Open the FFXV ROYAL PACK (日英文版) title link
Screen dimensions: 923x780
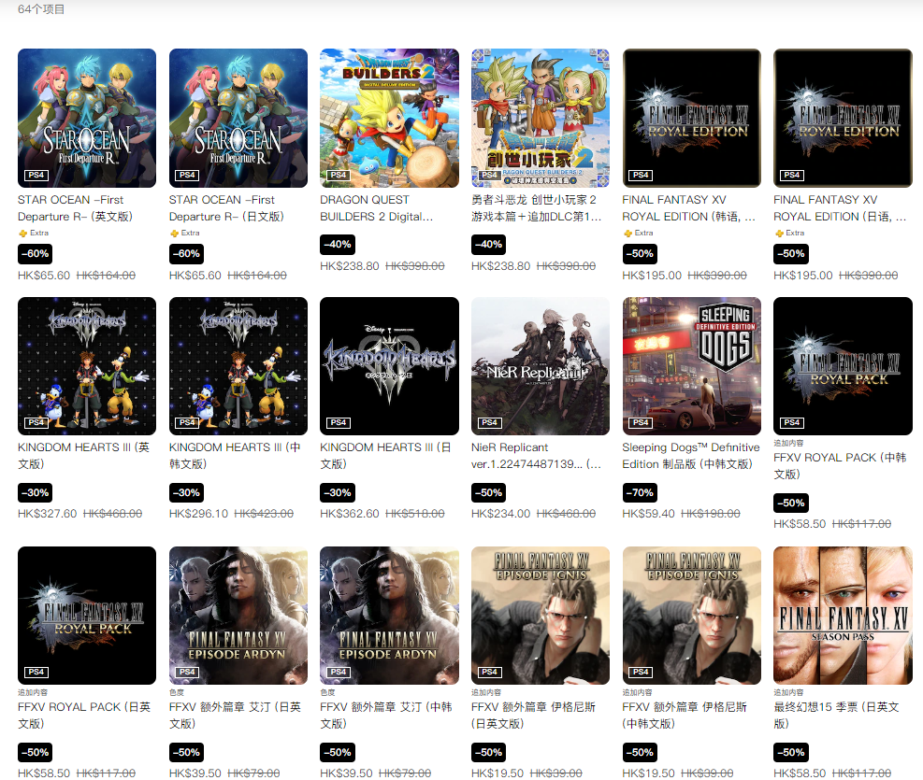[84, 715]
